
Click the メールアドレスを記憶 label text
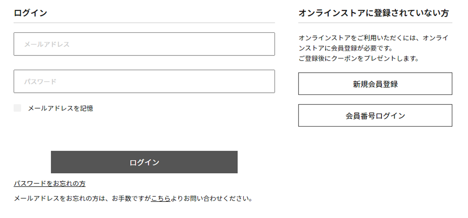[60, 108]
